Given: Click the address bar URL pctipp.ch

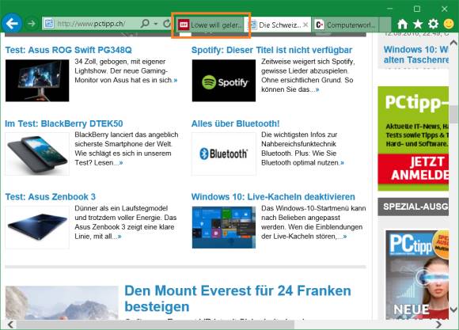Looking at the screenshot, I should pyautogui.click(x=92, y=24).
